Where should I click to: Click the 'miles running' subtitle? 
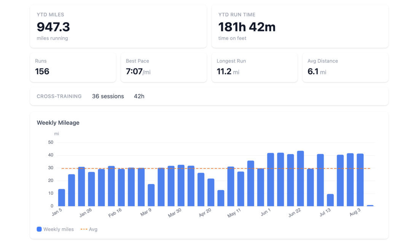(x=52, y=38)
